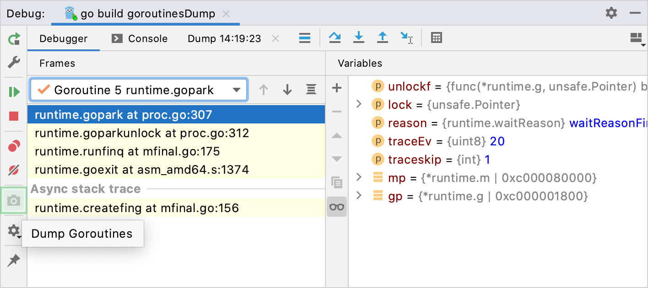Click Step Into down arrow icon
The height and width of the screenshot is (288, 648).
coord(359,38)
